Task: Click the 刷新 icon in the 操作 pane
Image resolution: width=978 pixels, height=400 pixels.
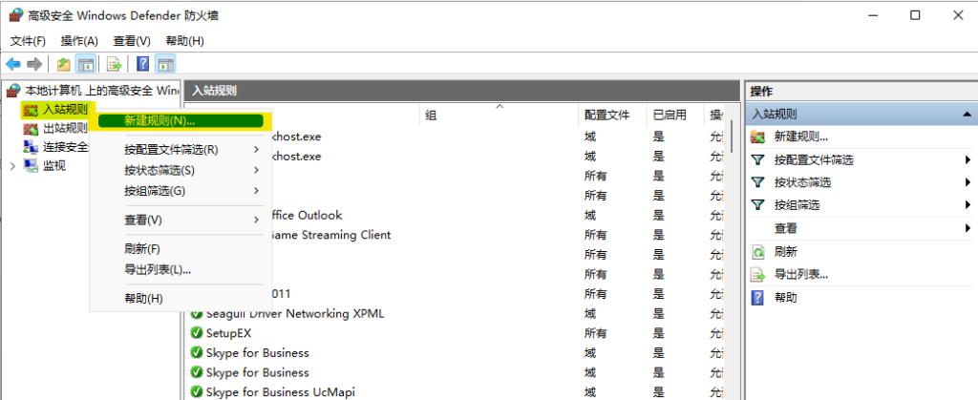Action: click(x=758, y=252)
